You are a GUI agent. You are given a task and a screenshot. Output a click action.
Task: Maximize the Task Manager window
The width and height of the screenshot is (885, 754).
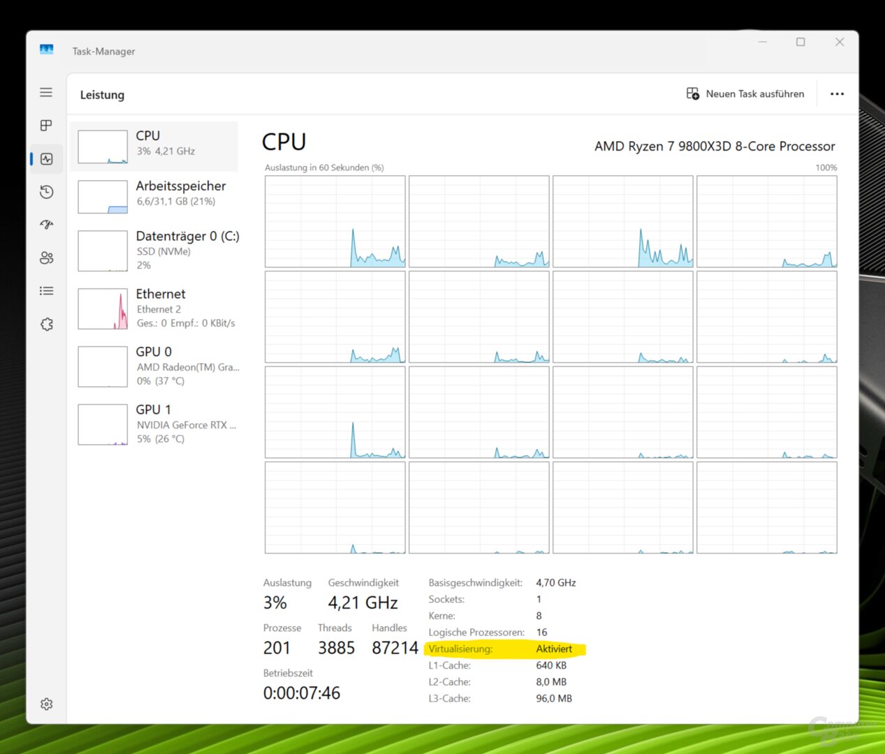(x=800, y=42)
